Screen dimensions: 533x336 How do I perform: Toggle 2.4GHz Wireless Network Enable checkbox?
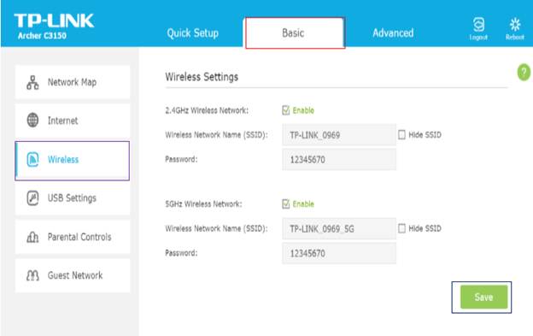286,110
